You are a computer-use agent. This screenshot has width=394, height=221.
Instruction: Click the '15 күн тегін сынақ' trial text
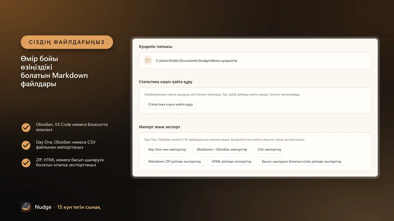tap(79, 207)
